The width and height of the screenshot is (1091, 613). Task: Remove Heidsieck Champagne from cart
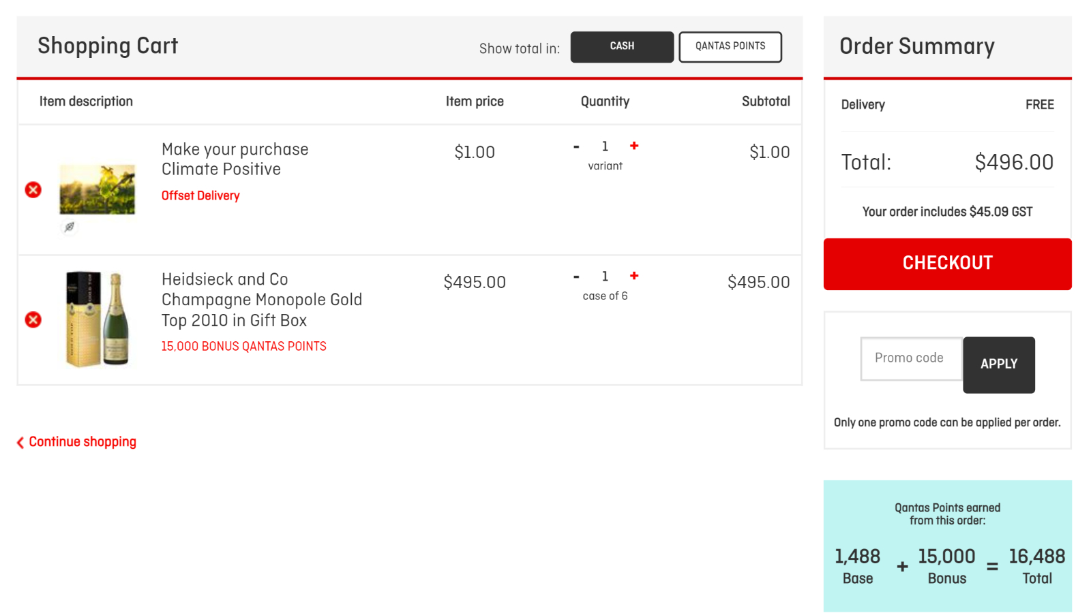pyautogui.click(x=33, y=320)
